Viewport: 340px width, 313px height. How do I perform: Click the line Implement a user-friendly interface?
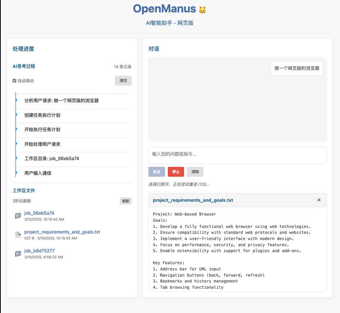pyautogui.click(x=224, y=239)
